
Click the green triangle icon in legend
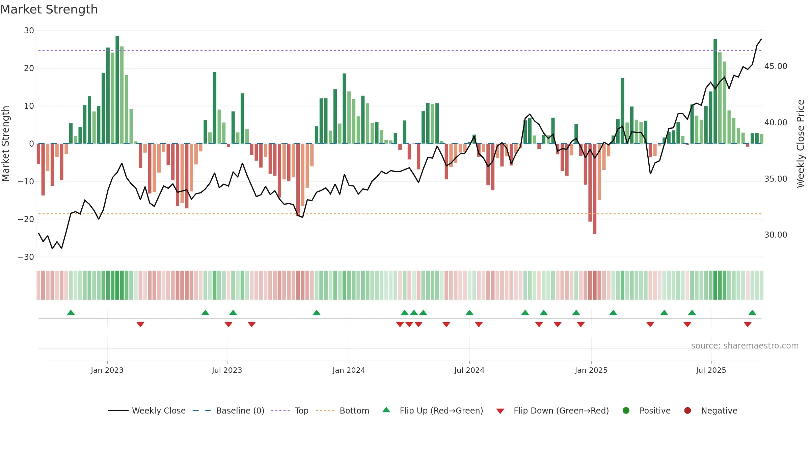pyautogui.click(x=386, y=410)
